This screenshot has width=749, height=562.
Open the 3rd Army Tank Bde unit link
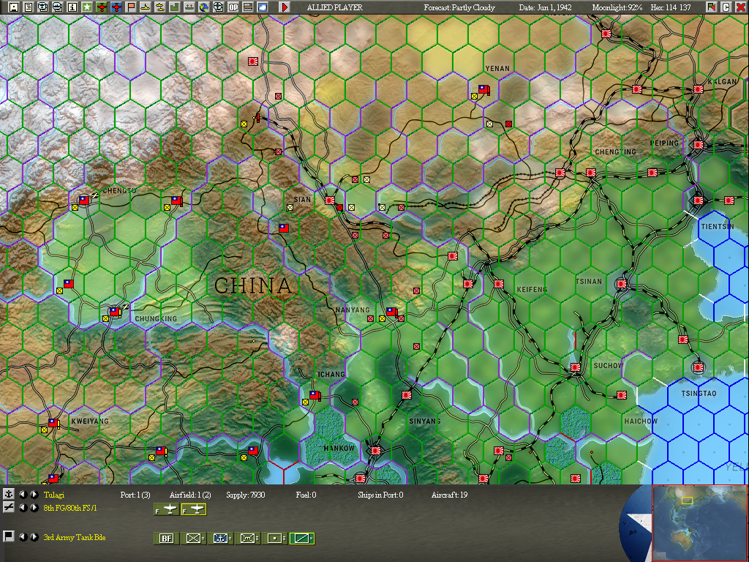(75, 537)
